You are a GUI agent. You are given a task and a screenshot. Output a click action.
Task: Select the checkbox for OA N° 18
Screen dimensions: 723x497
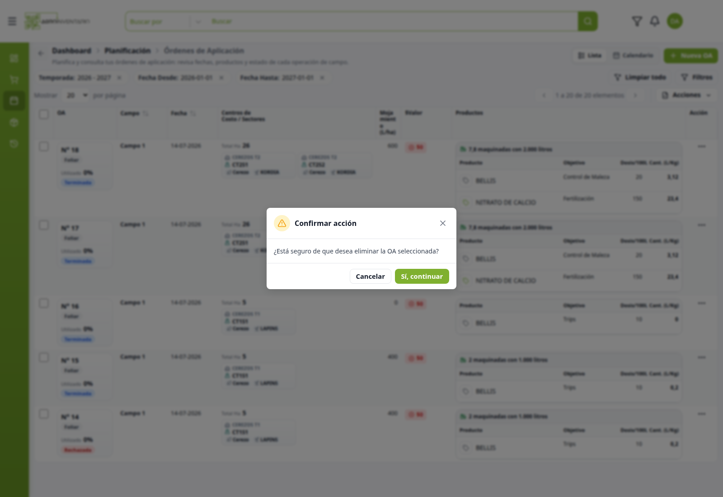pos(44,146)
